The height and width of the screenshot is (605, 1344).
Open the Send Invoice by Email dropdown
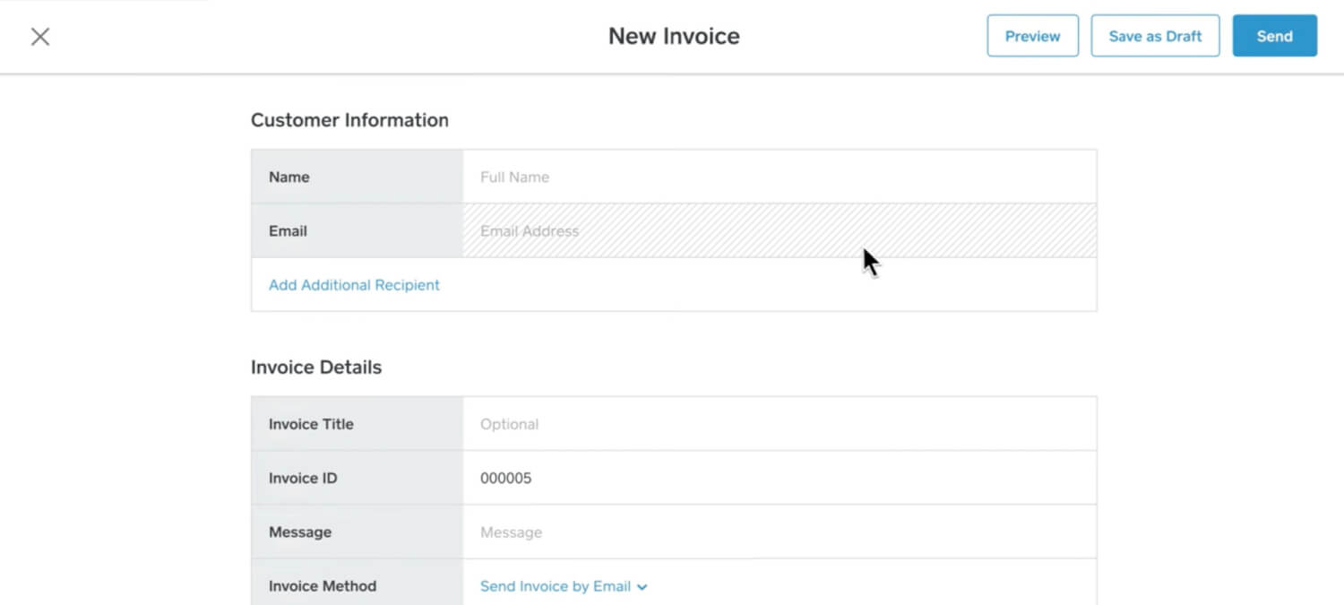(x=563, y=585)
